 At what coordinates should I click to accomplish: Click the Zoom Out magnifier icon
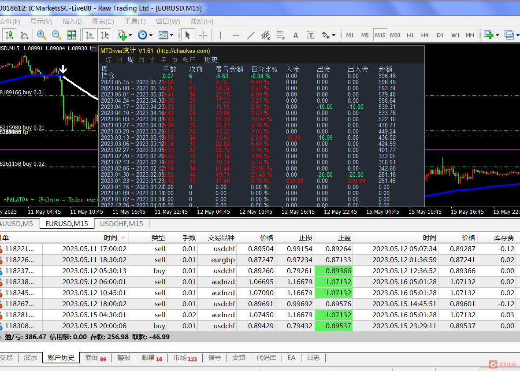tap(56, 35)
